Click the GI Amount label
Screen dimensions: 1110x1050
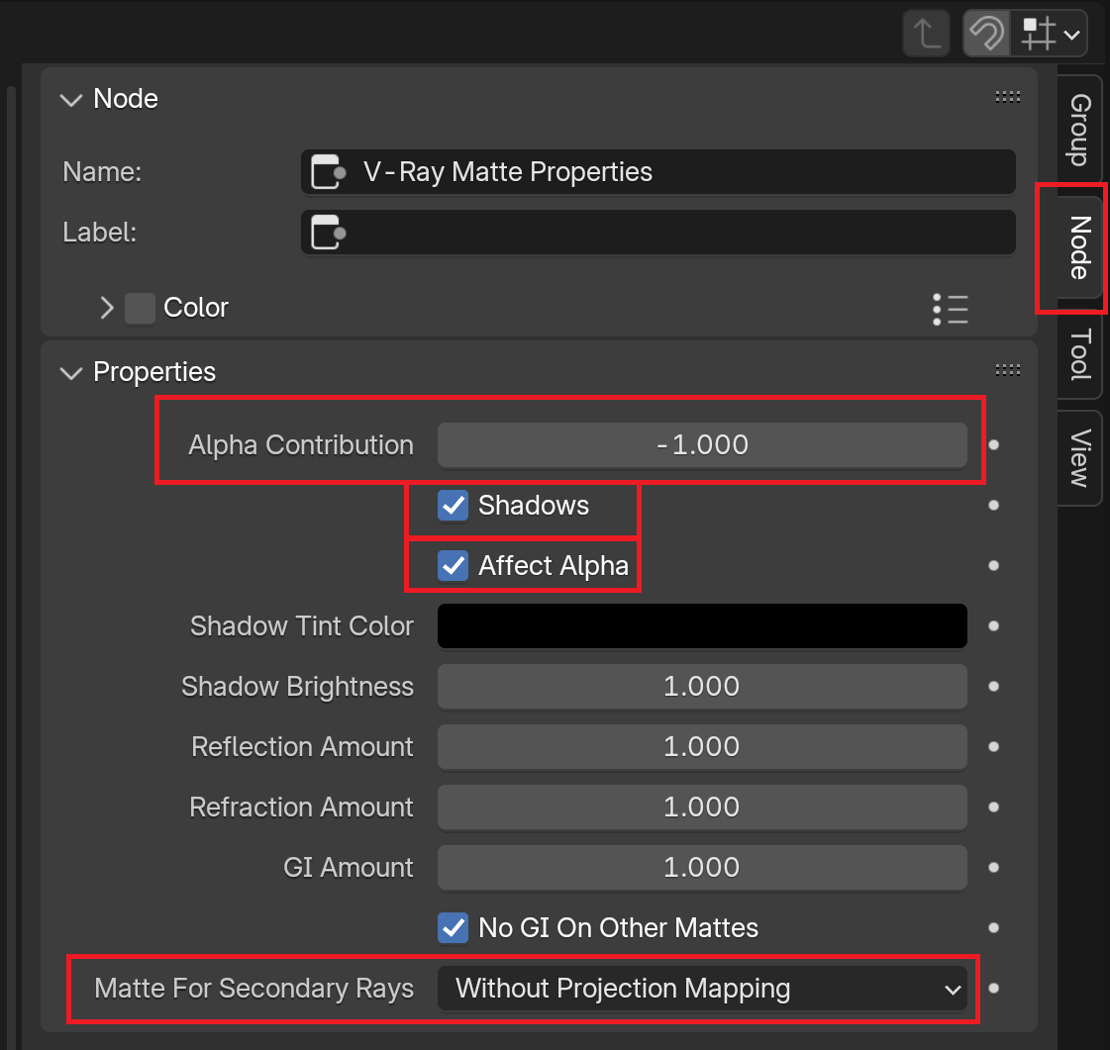[349, 868]
